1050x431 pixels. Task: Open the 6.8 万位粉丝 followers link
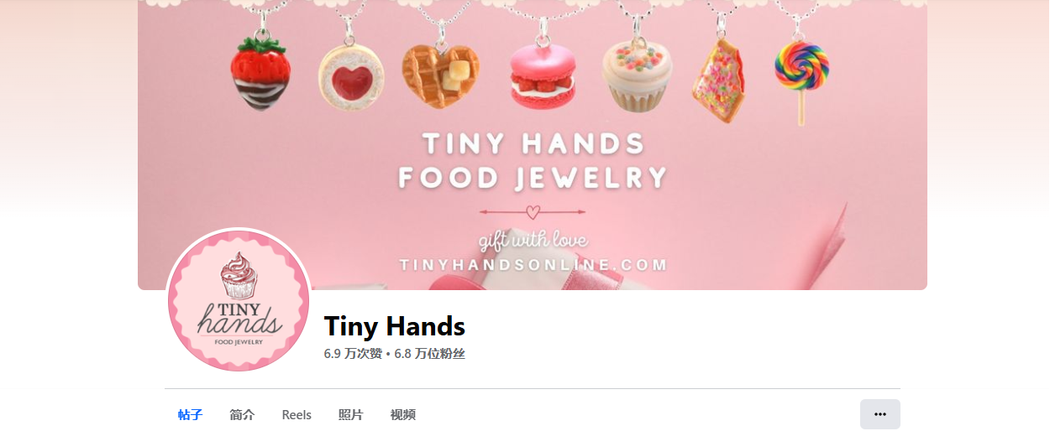pos(429,354)
